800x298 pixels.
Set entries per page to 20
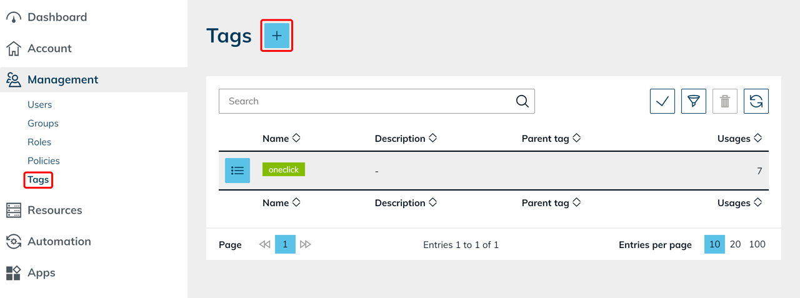point(735,244)
